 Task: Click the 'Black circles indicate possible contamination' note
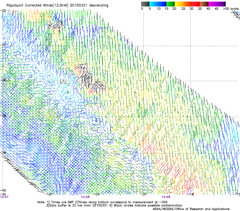[x=148, y=205]
